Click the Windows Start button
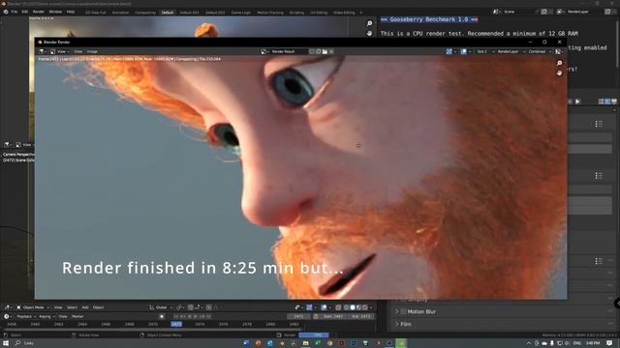 click(6, 343)
